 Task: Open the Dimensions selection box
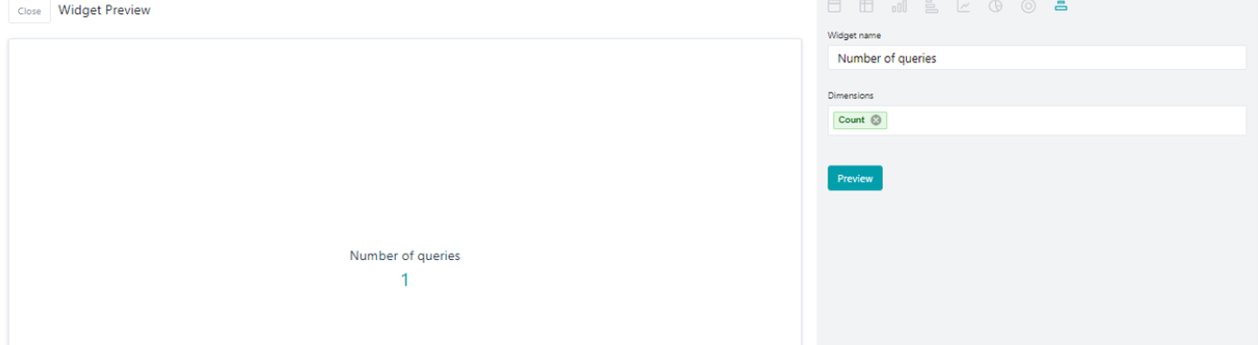(1037, 120)
